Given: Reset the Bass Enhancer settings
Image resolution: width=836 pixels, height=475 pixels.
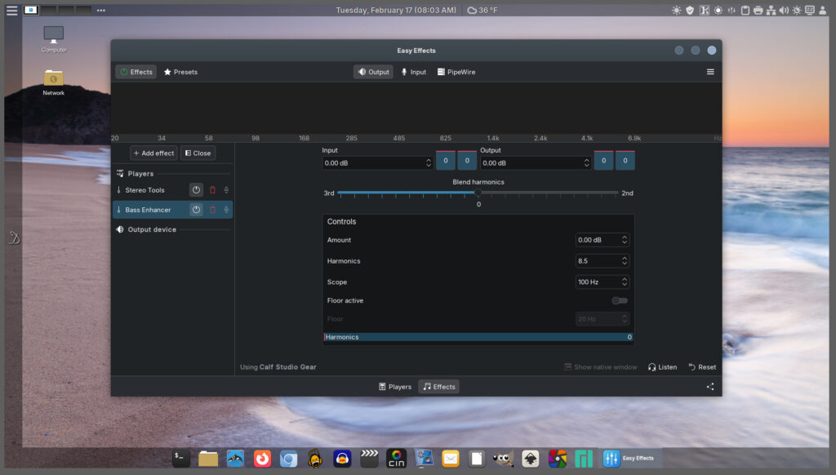Looking at the screenshot, I should [701, 367].
